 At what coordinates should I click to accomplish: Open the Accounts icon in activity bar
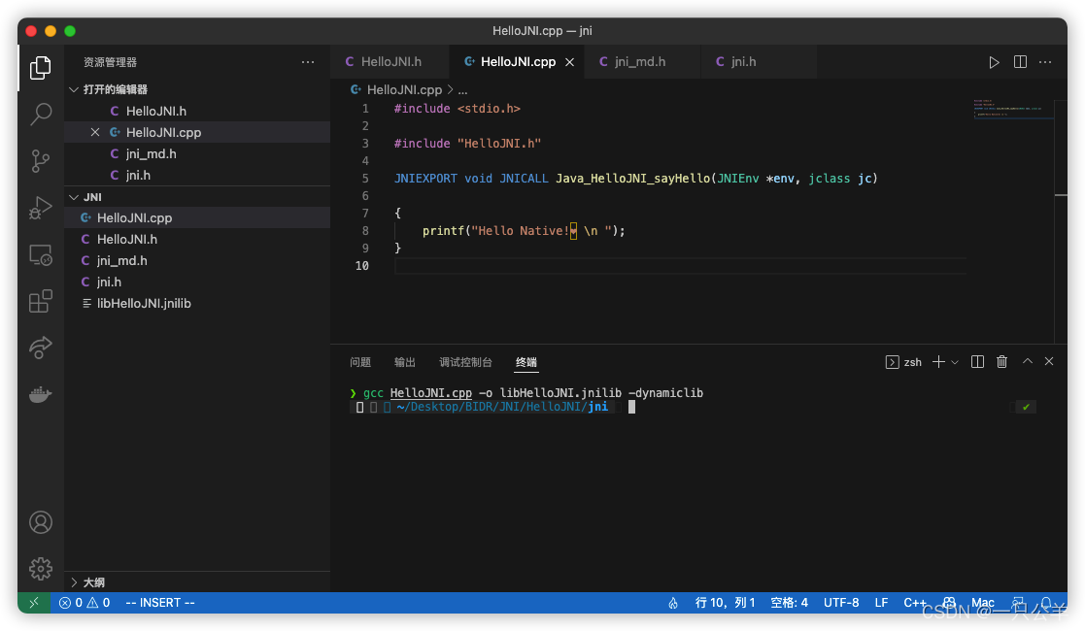[x=40, y=522]
